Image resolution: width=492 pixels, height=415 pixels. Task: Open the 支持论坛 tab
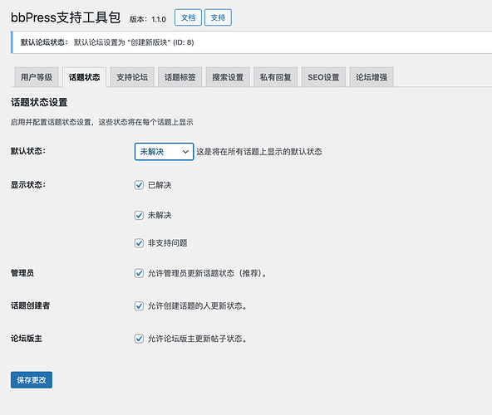(132, 77)
